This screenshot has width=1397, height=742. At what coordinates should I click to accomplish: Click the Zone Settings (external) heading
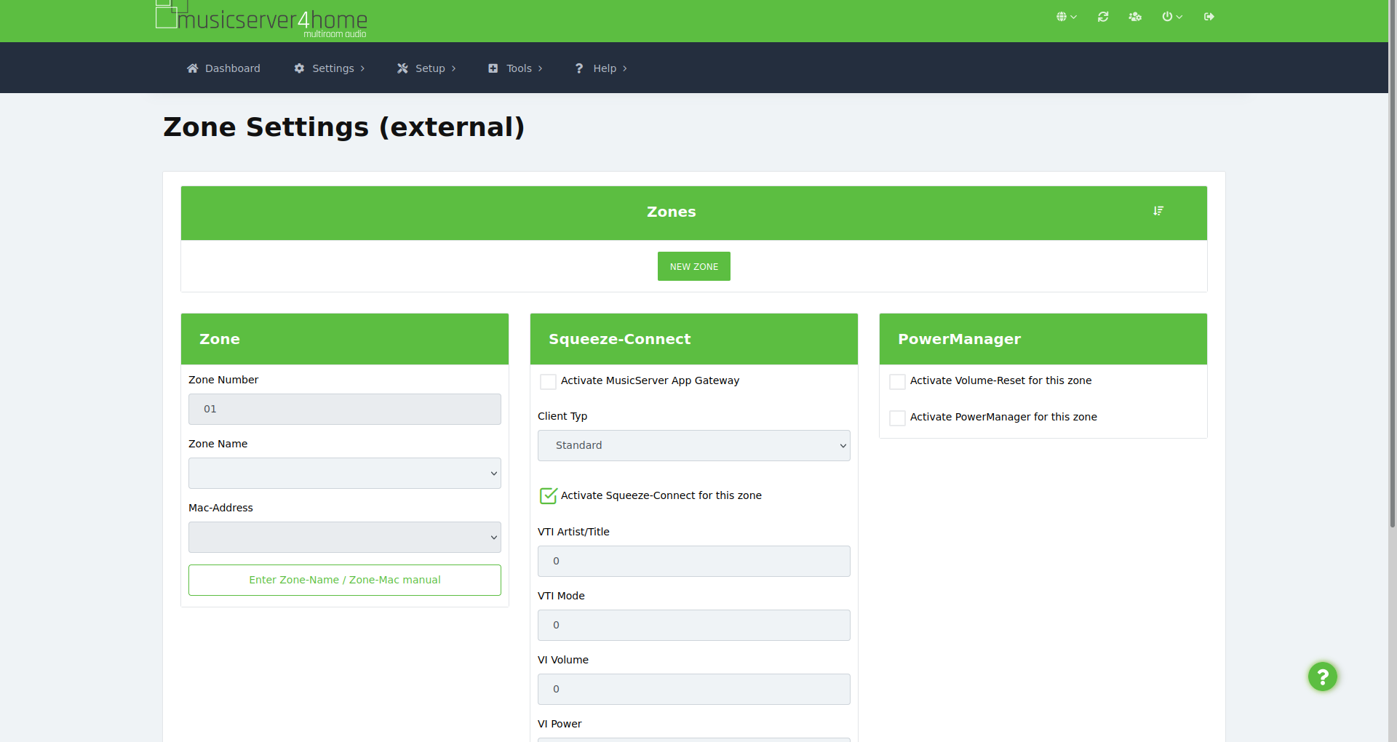343,127
